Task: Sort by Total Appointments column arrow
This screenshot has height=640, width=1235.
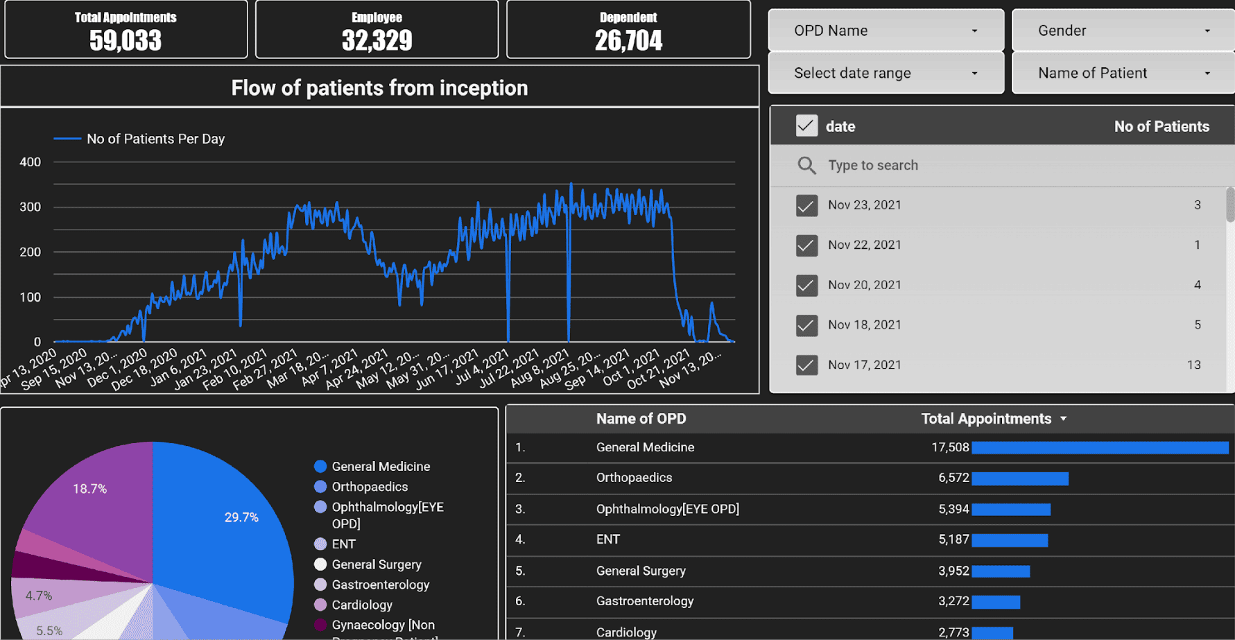Action: 1064,419
